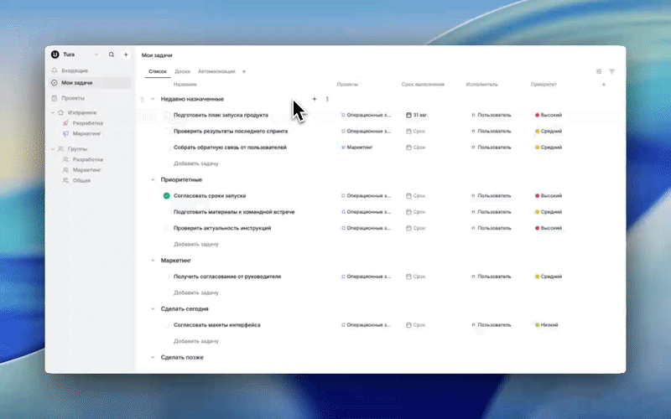
Task: Open the Общая group link
Action: click(x=81, y=180)
